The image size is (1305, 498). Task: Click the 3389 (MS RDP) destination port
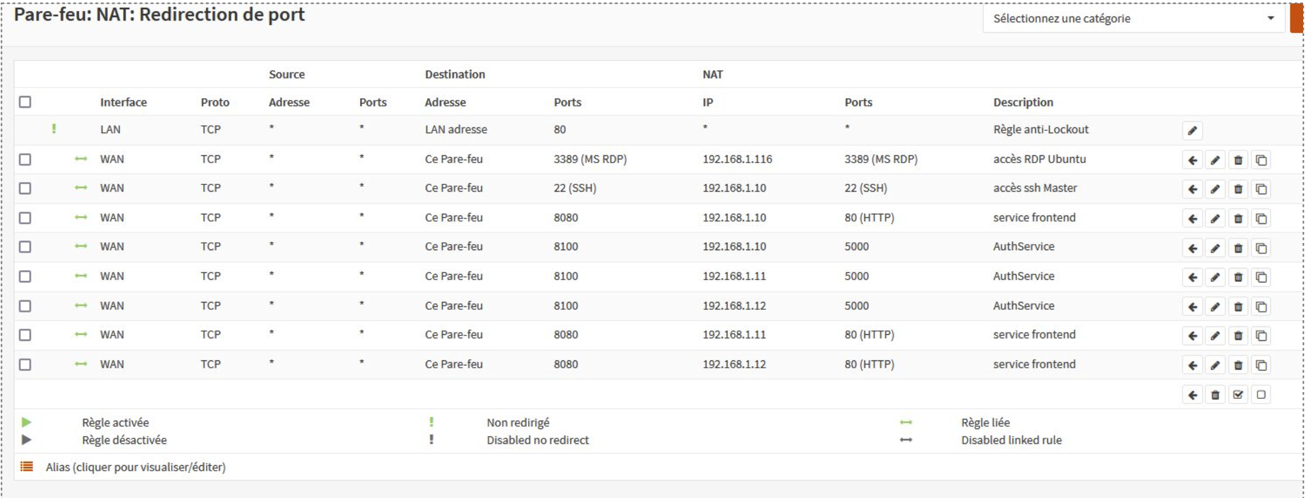590,159
